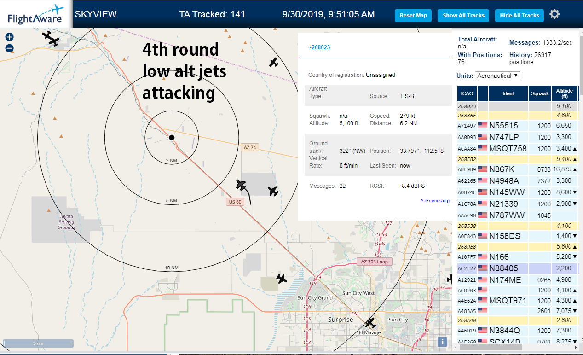The image size is (583, 355).
Task: Select the aircraft icon with the track trail
Action: (241, 185)
